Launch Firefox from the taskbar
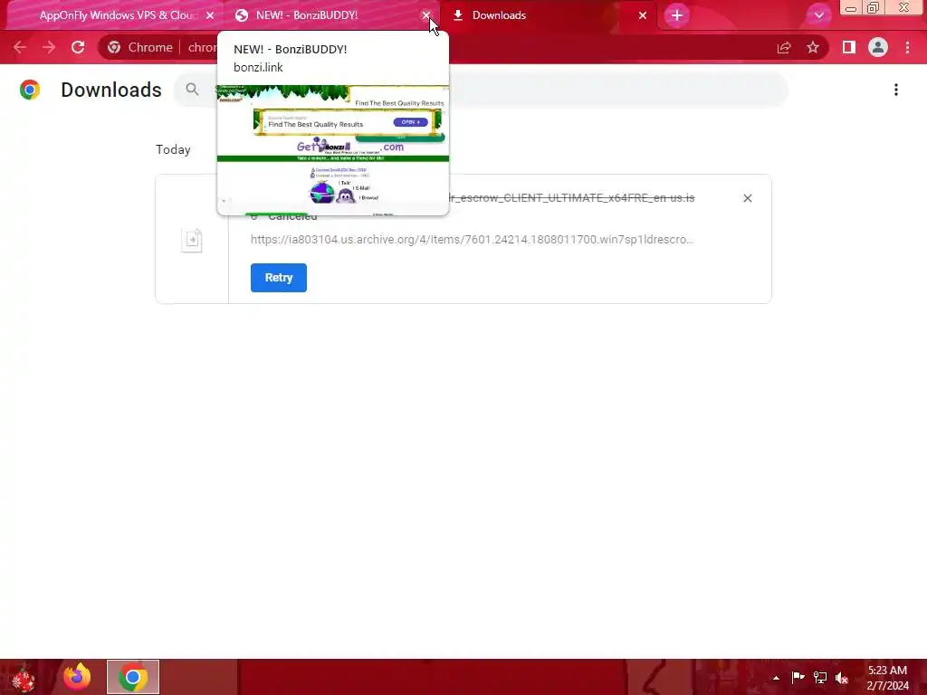Screen dimensions: 927x695 click(x=77, y=677)
